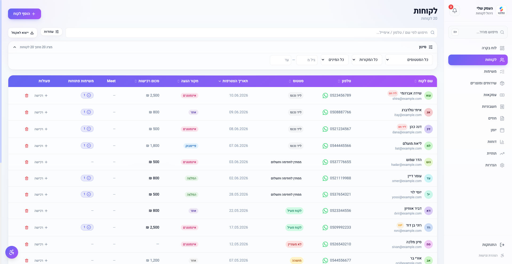The height and width of the screenshot is (264, 512).
Task: Click WhatsApp icon next to 0523456789
Action: [325, 96]
